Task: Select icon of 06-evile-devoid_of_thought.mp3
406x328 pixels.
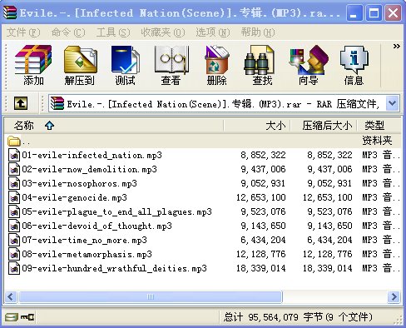Action: tap(14, 226)
